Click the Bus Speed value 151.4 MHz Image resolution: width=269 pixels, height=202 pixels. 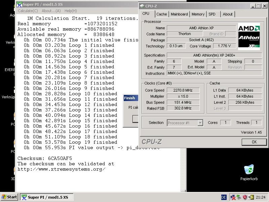[183, 102]
